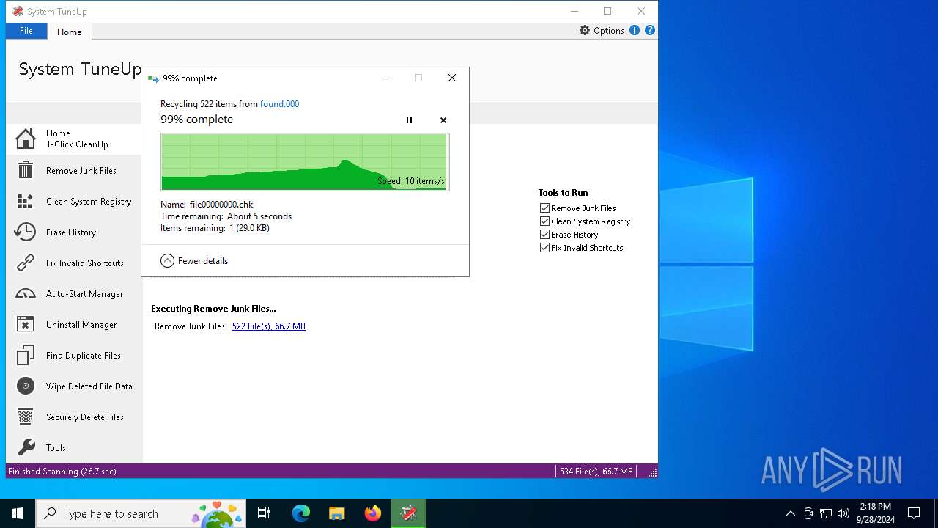Open Task View from the taskbar

coord(264,513)
